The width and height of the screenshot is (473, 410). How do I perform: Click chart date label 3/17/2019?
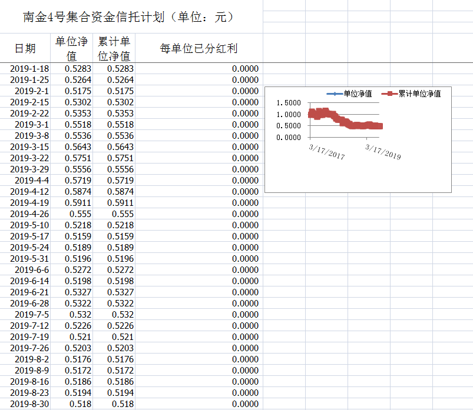(383, 152)
